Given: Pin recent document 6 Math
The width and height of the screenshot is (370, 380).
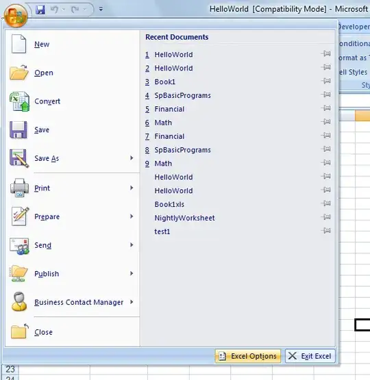Looking at the screenshot, I should [325, 121].
